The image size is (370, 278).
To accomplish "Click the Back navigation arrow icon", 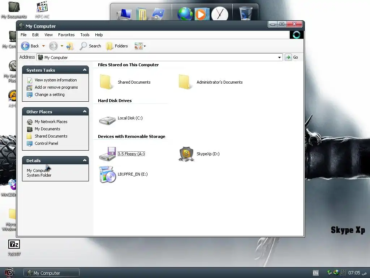I will [25, 46].
